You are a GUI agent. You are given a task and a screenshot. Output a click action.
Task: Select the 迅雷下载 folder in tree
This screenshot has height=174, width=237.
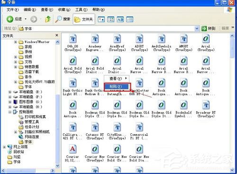tap(29, 72)
